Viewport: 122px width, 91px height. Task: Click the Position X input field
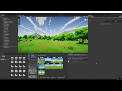[106, 20]
